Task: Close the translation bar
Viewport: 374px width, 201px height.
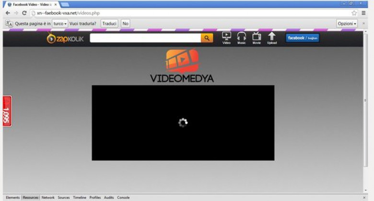Action: tap(363, 24)
